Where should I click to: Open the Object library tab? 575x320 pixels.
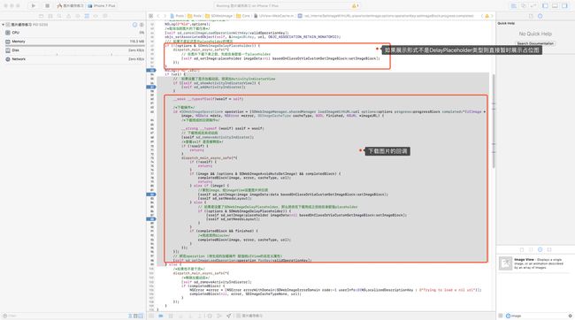click(540, 249)
